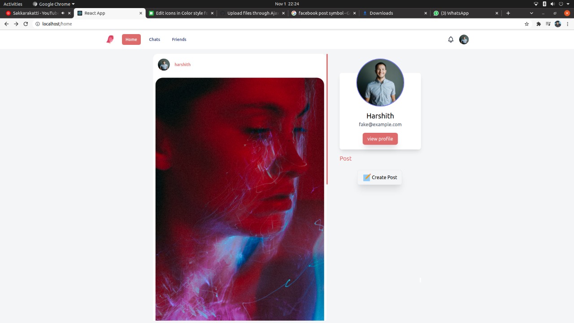Viewport: 574px width, 323px height.
Task: Open a new tab with the plus icon
Action: tap(508, 13)
